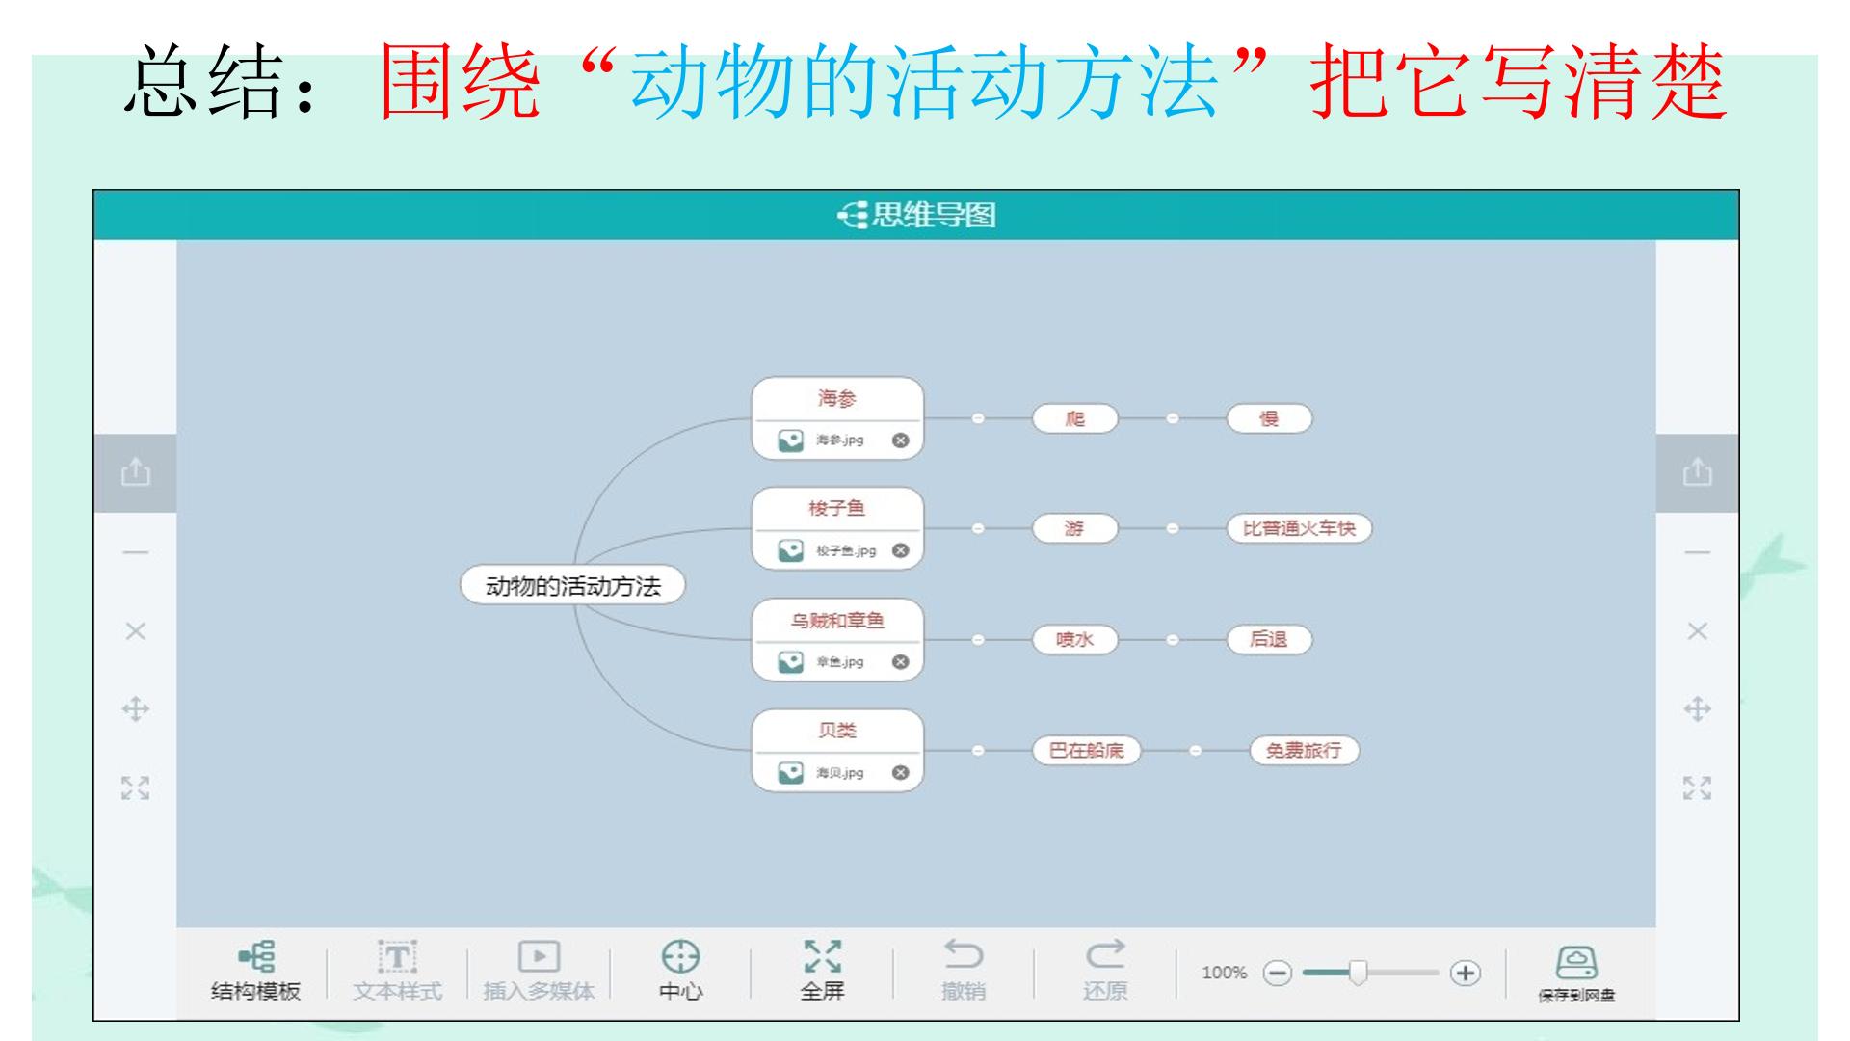Open the 结构模板 structure template tool

[x=255, y=970]
